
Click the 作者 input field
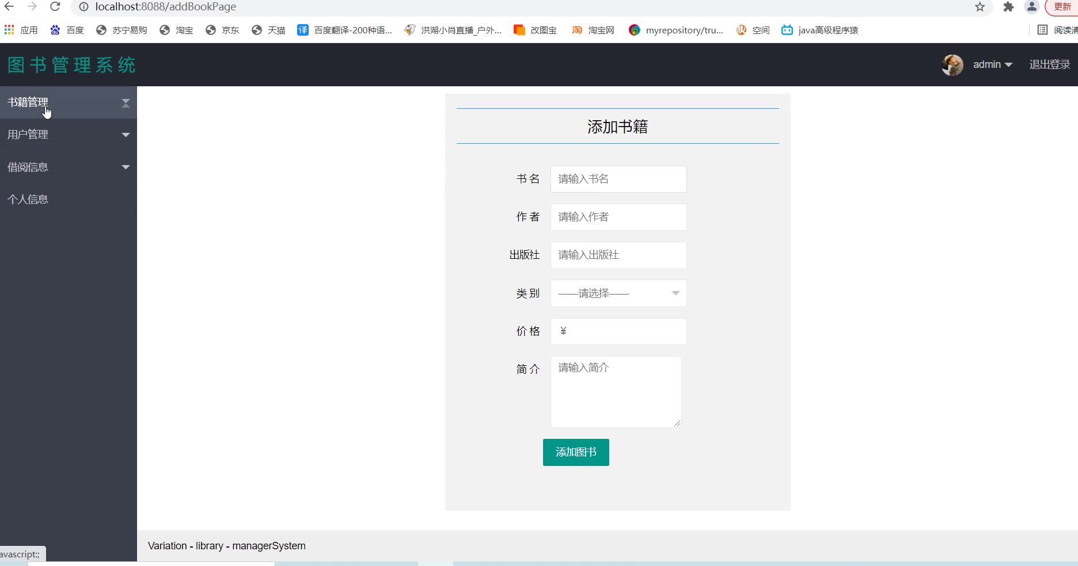(618, 217)
